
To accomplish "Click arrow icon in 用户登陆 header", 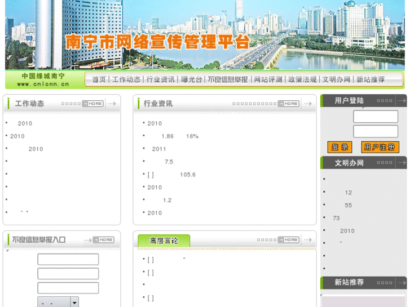I will click(402, 101).
